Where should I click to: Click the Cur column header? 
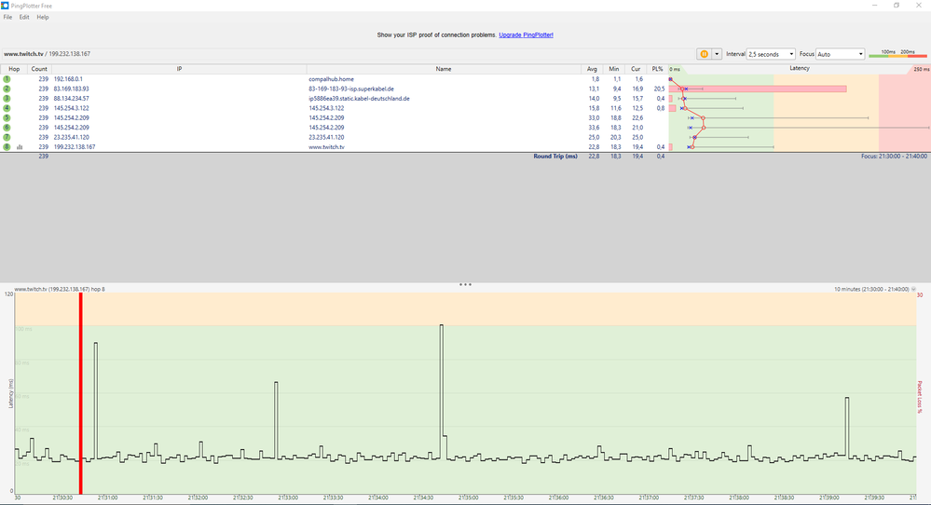click(x=636, y=69)
